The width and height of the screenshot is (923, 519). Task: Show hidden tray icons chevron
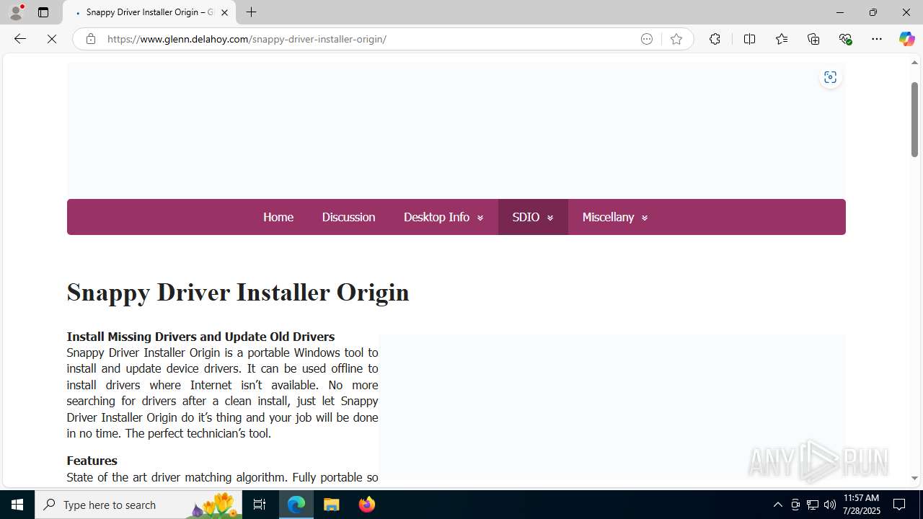click(x=777, y=505)
